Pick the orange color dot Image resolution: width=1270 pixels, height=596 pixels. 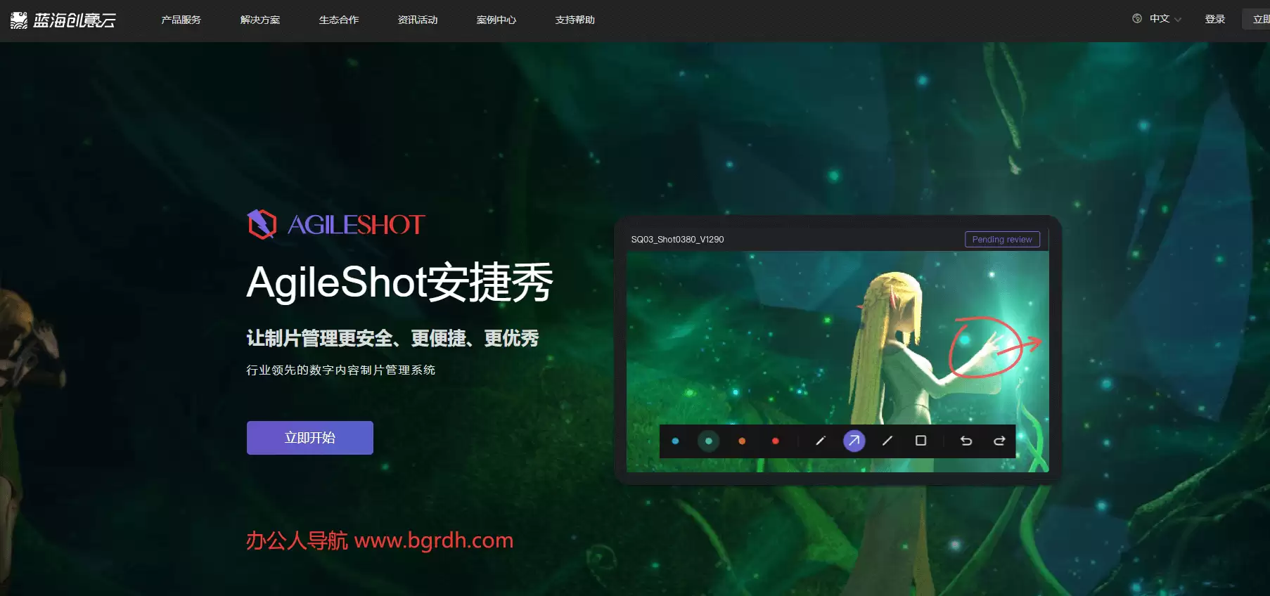(x=742, y=441)
